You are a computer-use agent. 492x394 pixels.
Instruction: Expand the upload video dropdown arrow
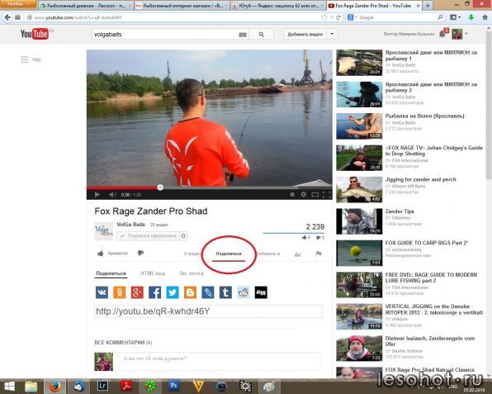[x=332, y=34]
